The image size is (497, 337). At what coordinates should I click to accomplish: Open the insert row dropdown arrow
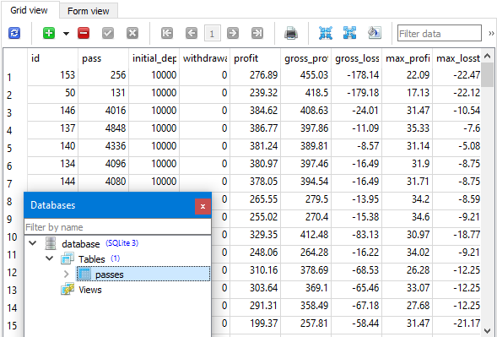click(x=66, y=33)
